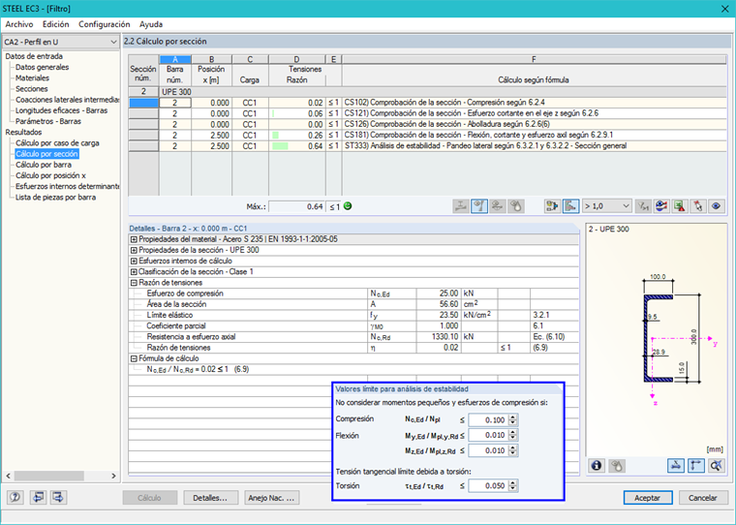
Task: Open the CA2 - Perfil en U dropdown
Action: 61,42
